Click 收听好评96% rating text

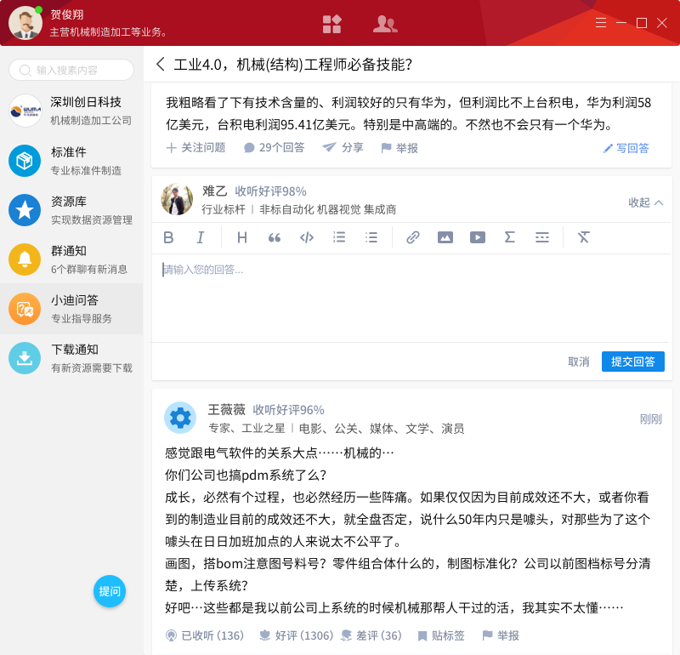pos(288,410)
